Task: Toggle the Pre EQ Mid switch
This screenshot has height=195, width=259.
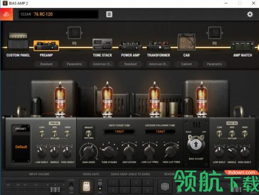Action: pos(55,134)
